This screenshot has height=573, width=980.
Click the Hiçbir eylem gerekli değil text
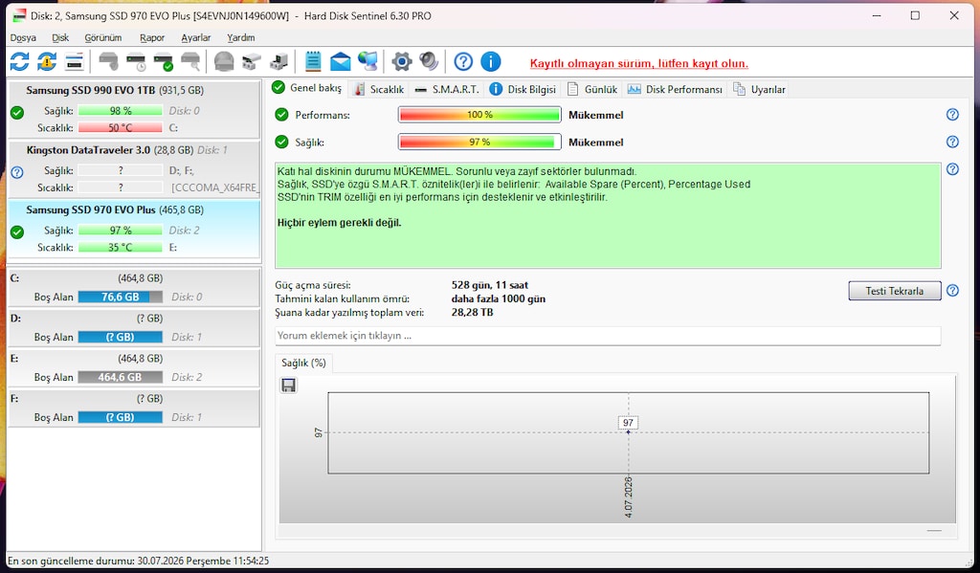(x=340, y=223)
